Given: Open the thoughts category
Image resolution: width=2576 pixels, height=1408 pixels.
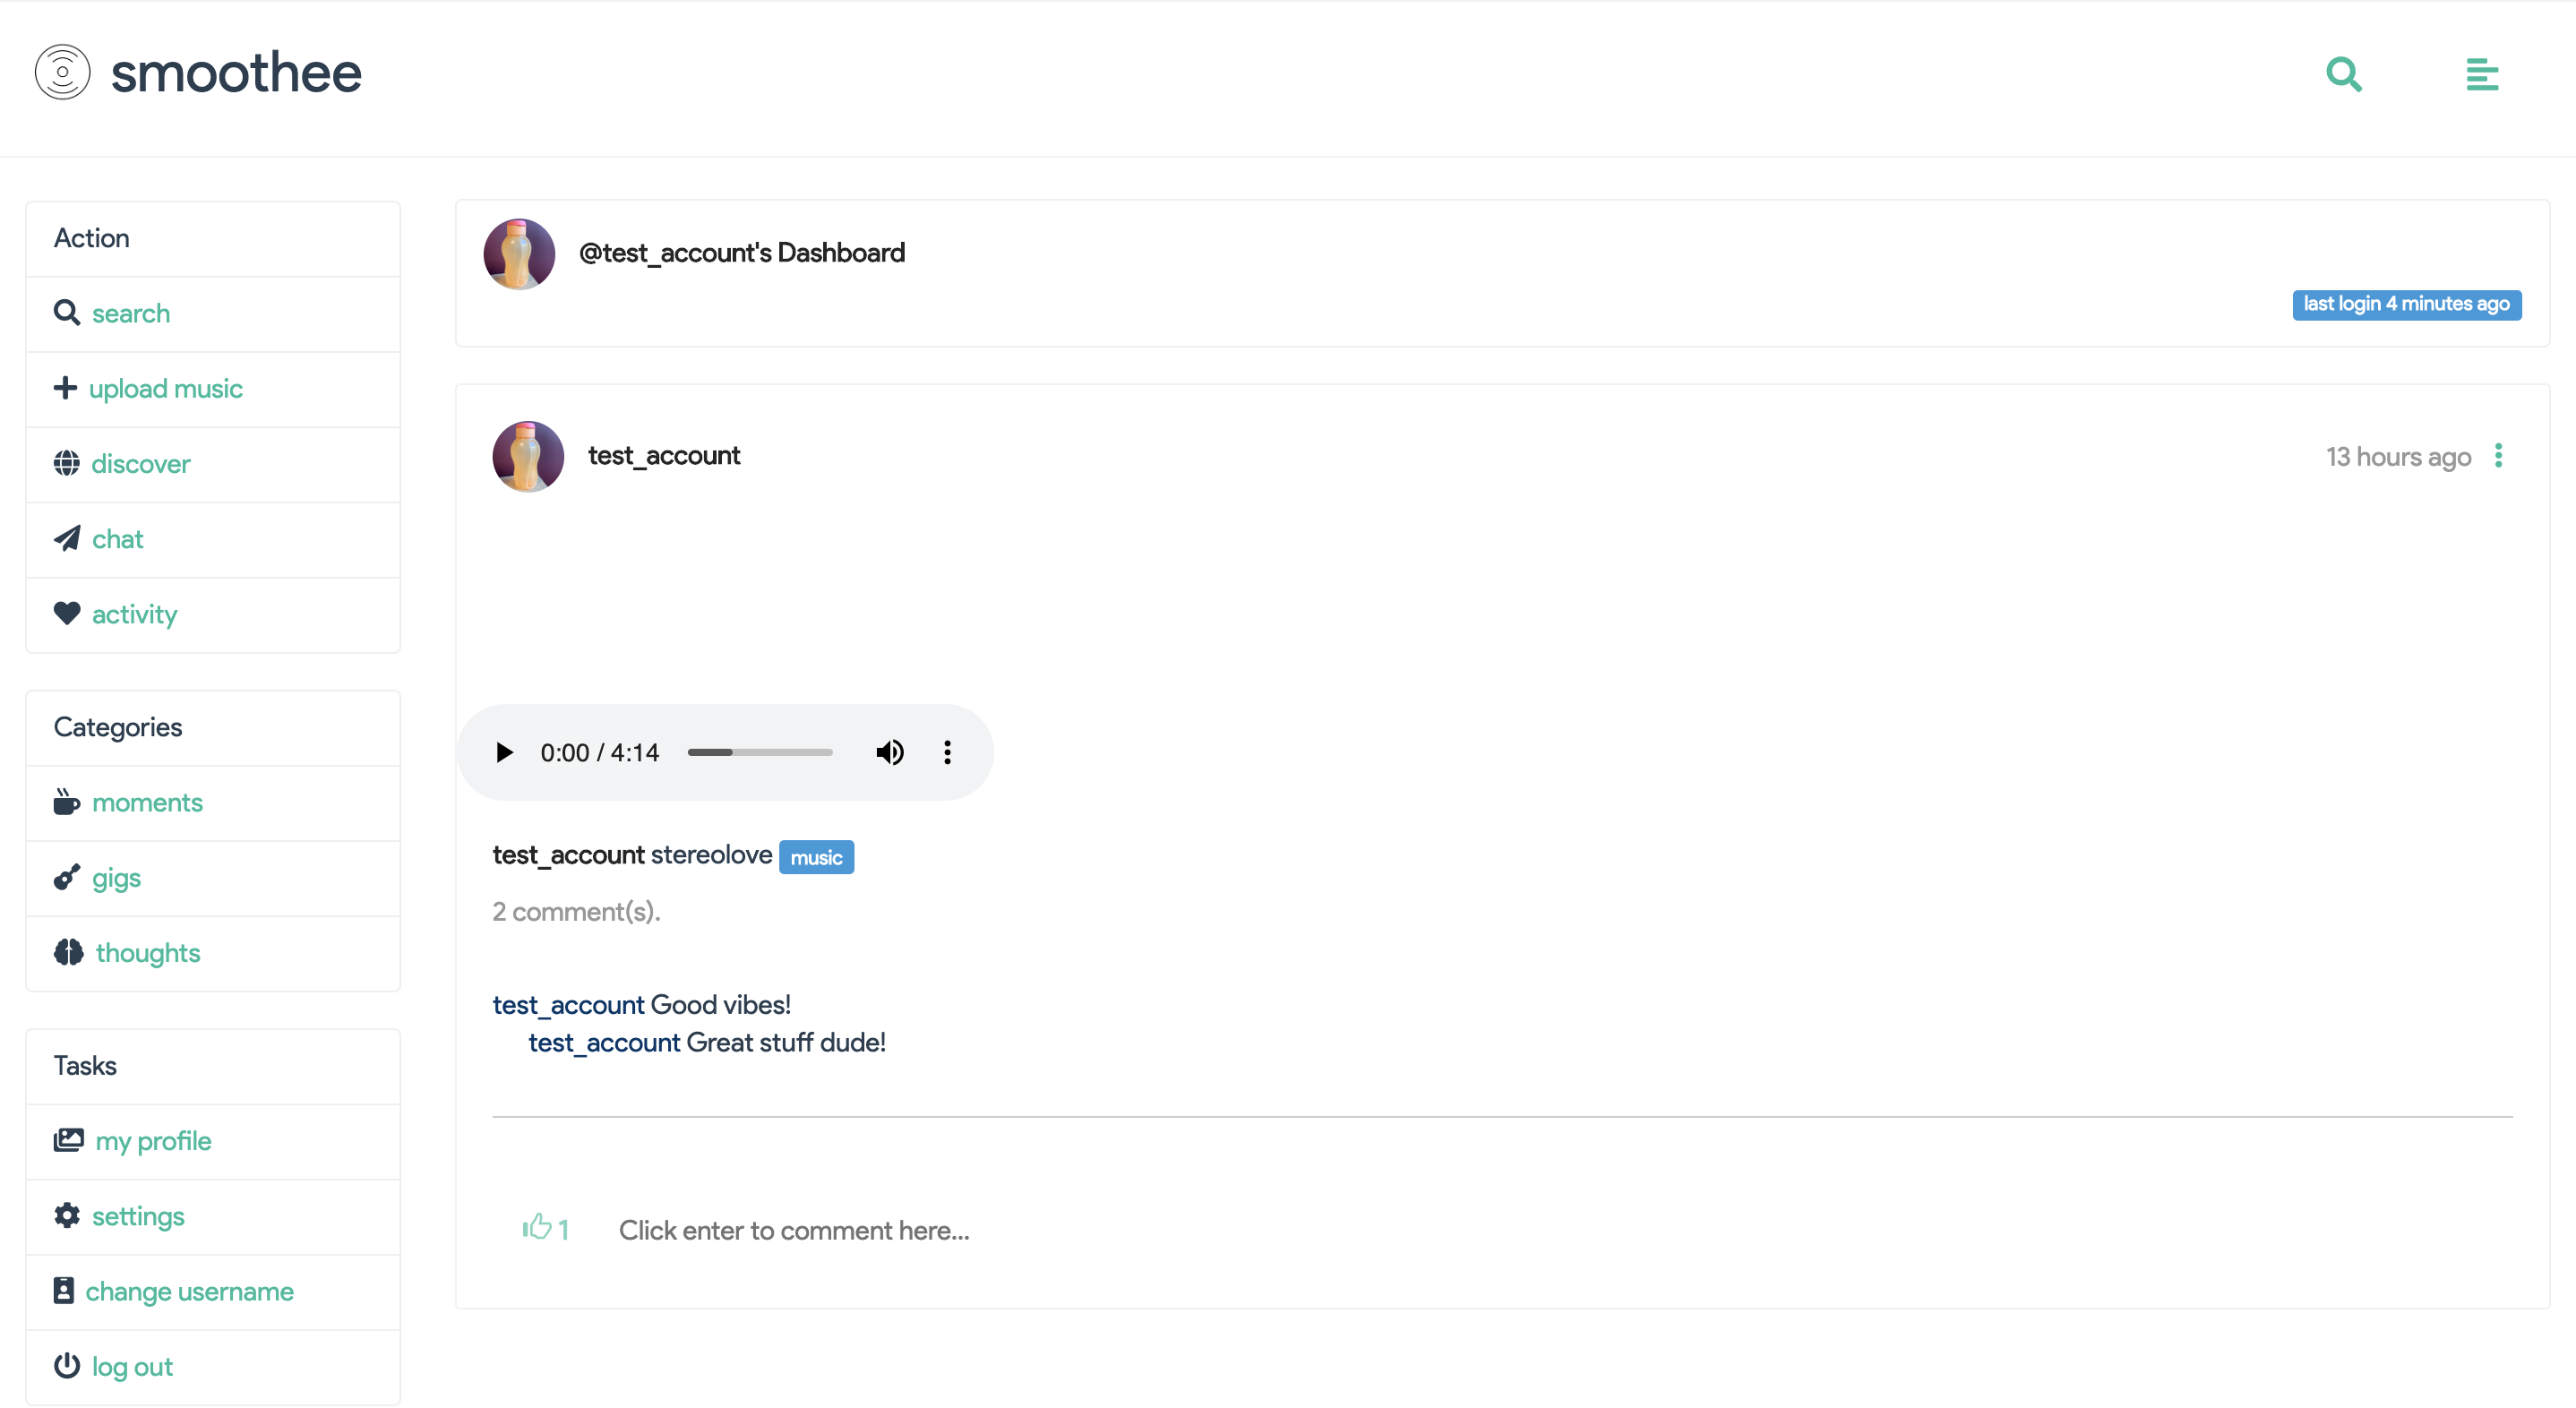Looking at the screenshot, I should click(148, 953).
